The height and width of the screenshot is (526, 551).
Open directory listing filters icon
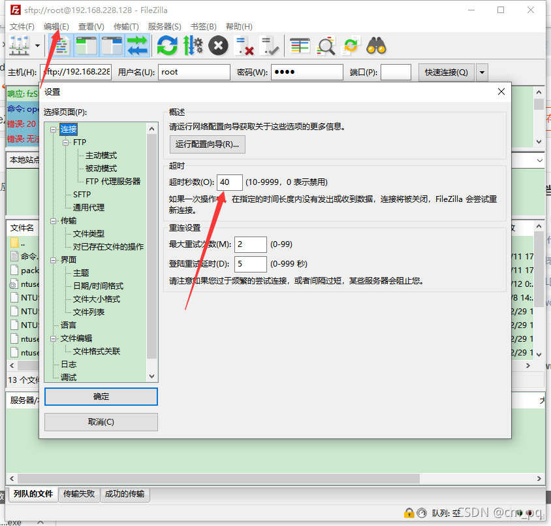pos(300,46)
